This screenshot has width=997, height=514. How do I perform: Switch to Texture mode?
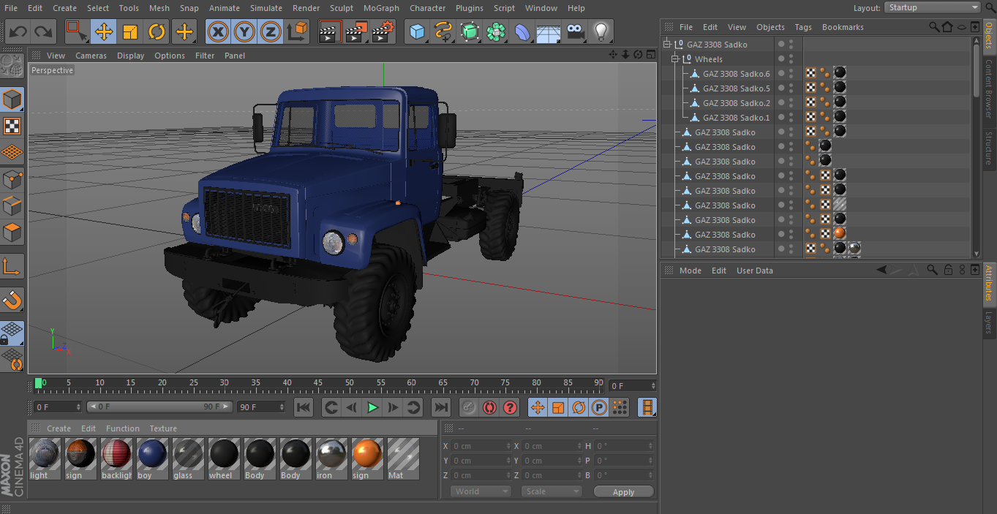(x=12, y=126)
